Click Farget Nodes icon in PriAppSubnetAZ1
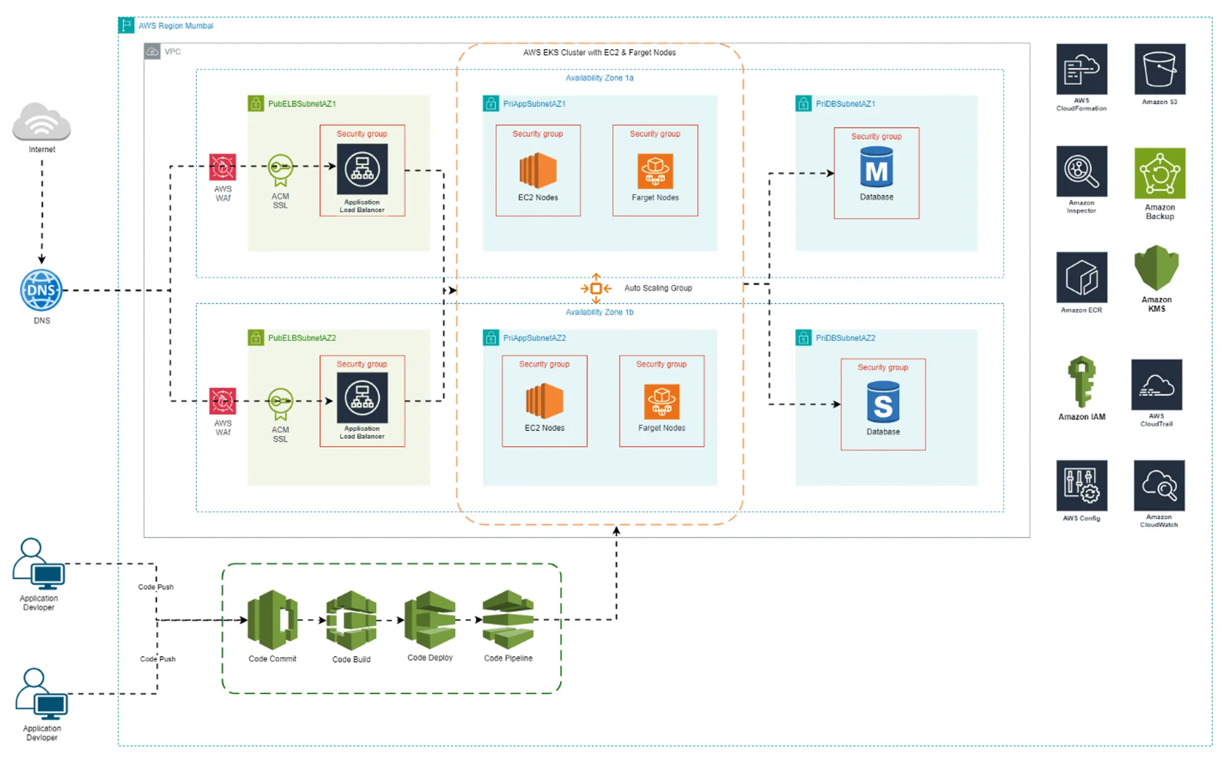 click(655, 171)
